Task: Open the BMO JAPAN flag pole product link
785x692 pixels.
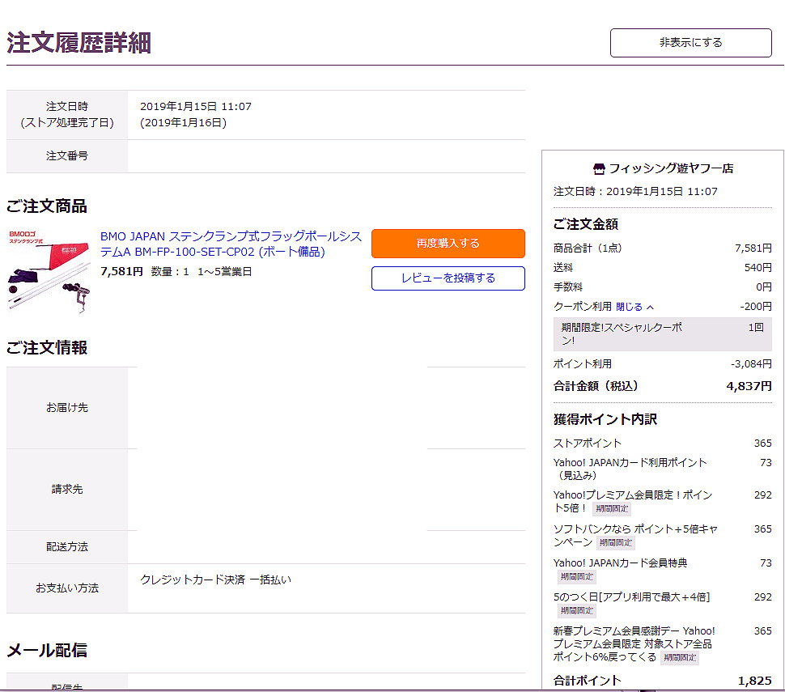Action: pyautogui.click(x=231, y=244)
